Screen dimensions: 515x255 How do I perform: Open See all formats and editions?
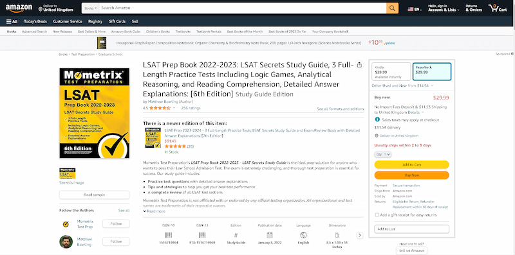(341, 109)
